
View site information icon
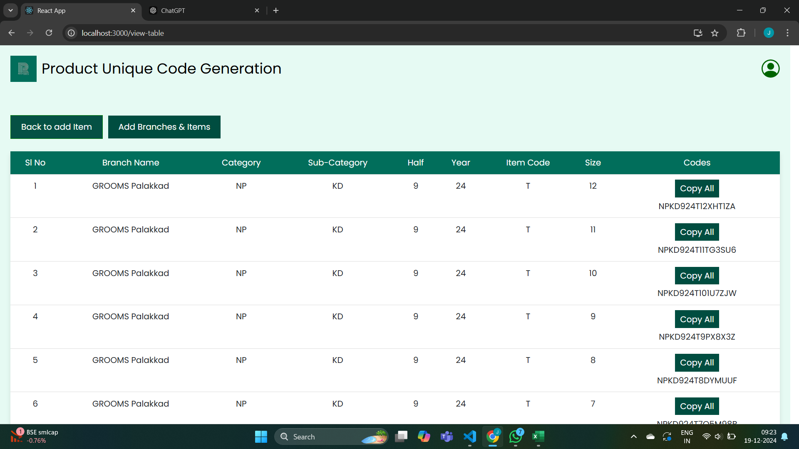(72, 33)
